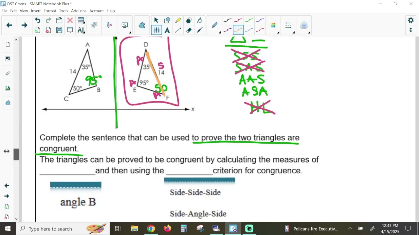Delete selection with the red X icon

[x=70, y=21]
